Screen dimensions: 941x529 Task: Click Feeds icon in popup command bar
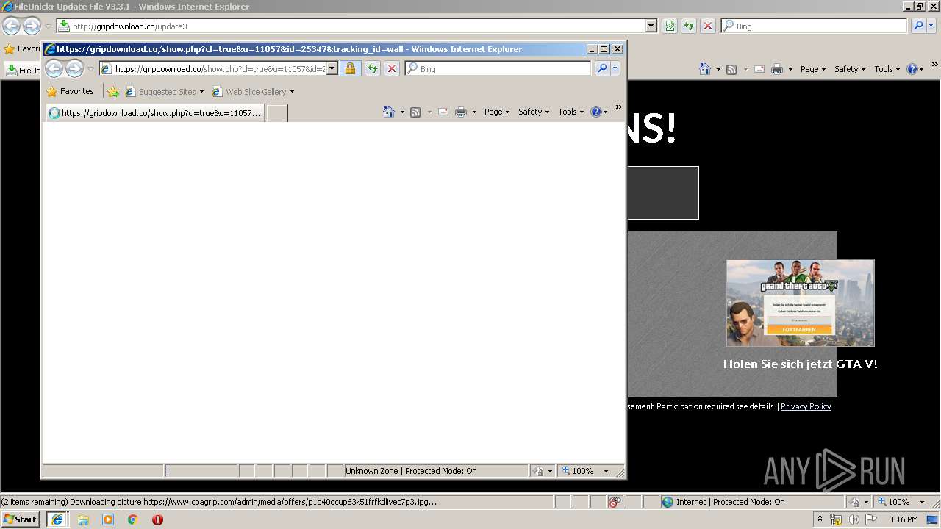click(415, 112)
